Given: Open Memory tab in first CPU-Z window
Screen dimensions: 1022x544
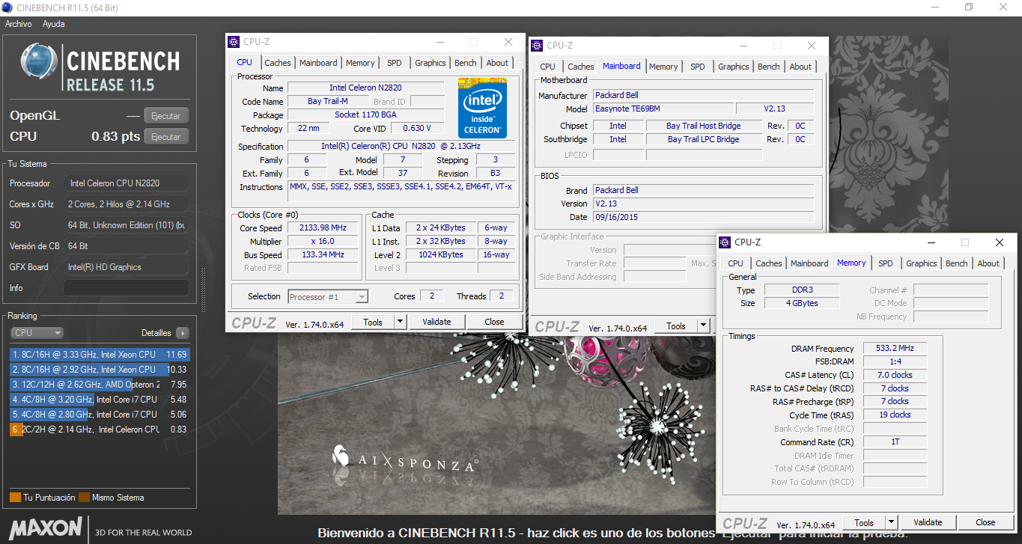Looking at the screenshot, I should pyautogui.click(x=360, y=63).
